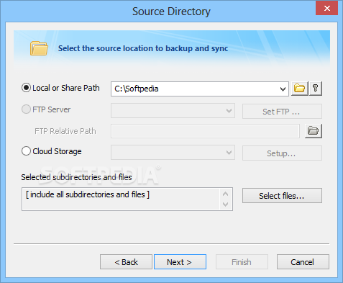This screenshot has height=283, width=343.
Task: Open the Select files... dialog
Action: (282, 196)
